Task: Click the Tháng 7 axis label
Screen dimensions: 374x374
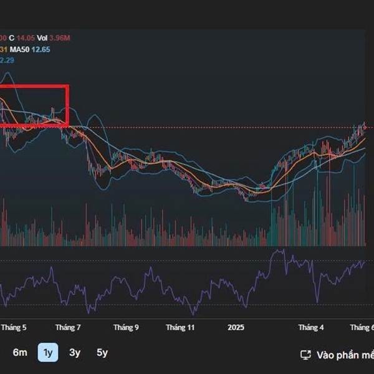Action: click(68, 327)
